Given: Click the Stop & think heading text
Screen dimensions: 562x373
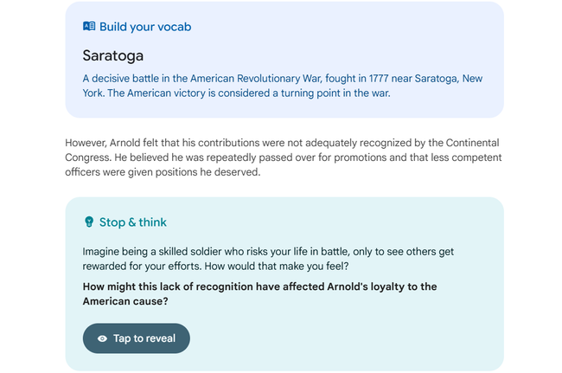Looking at the screenshot, I should pyautogui.click(x=133, y=222).
